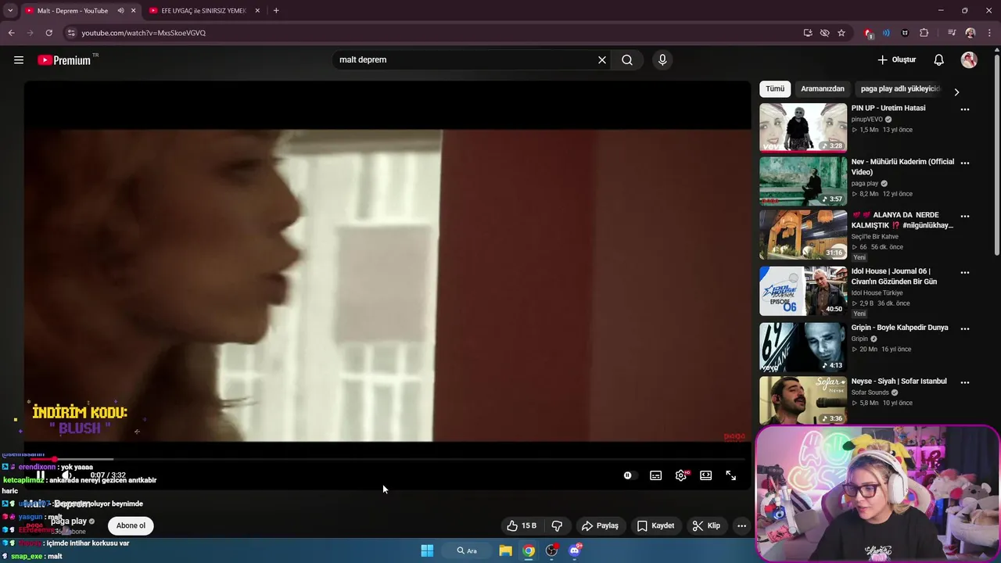
Task: Open options for the ALANYA DA NERDE video
Action: pos(965,217)
